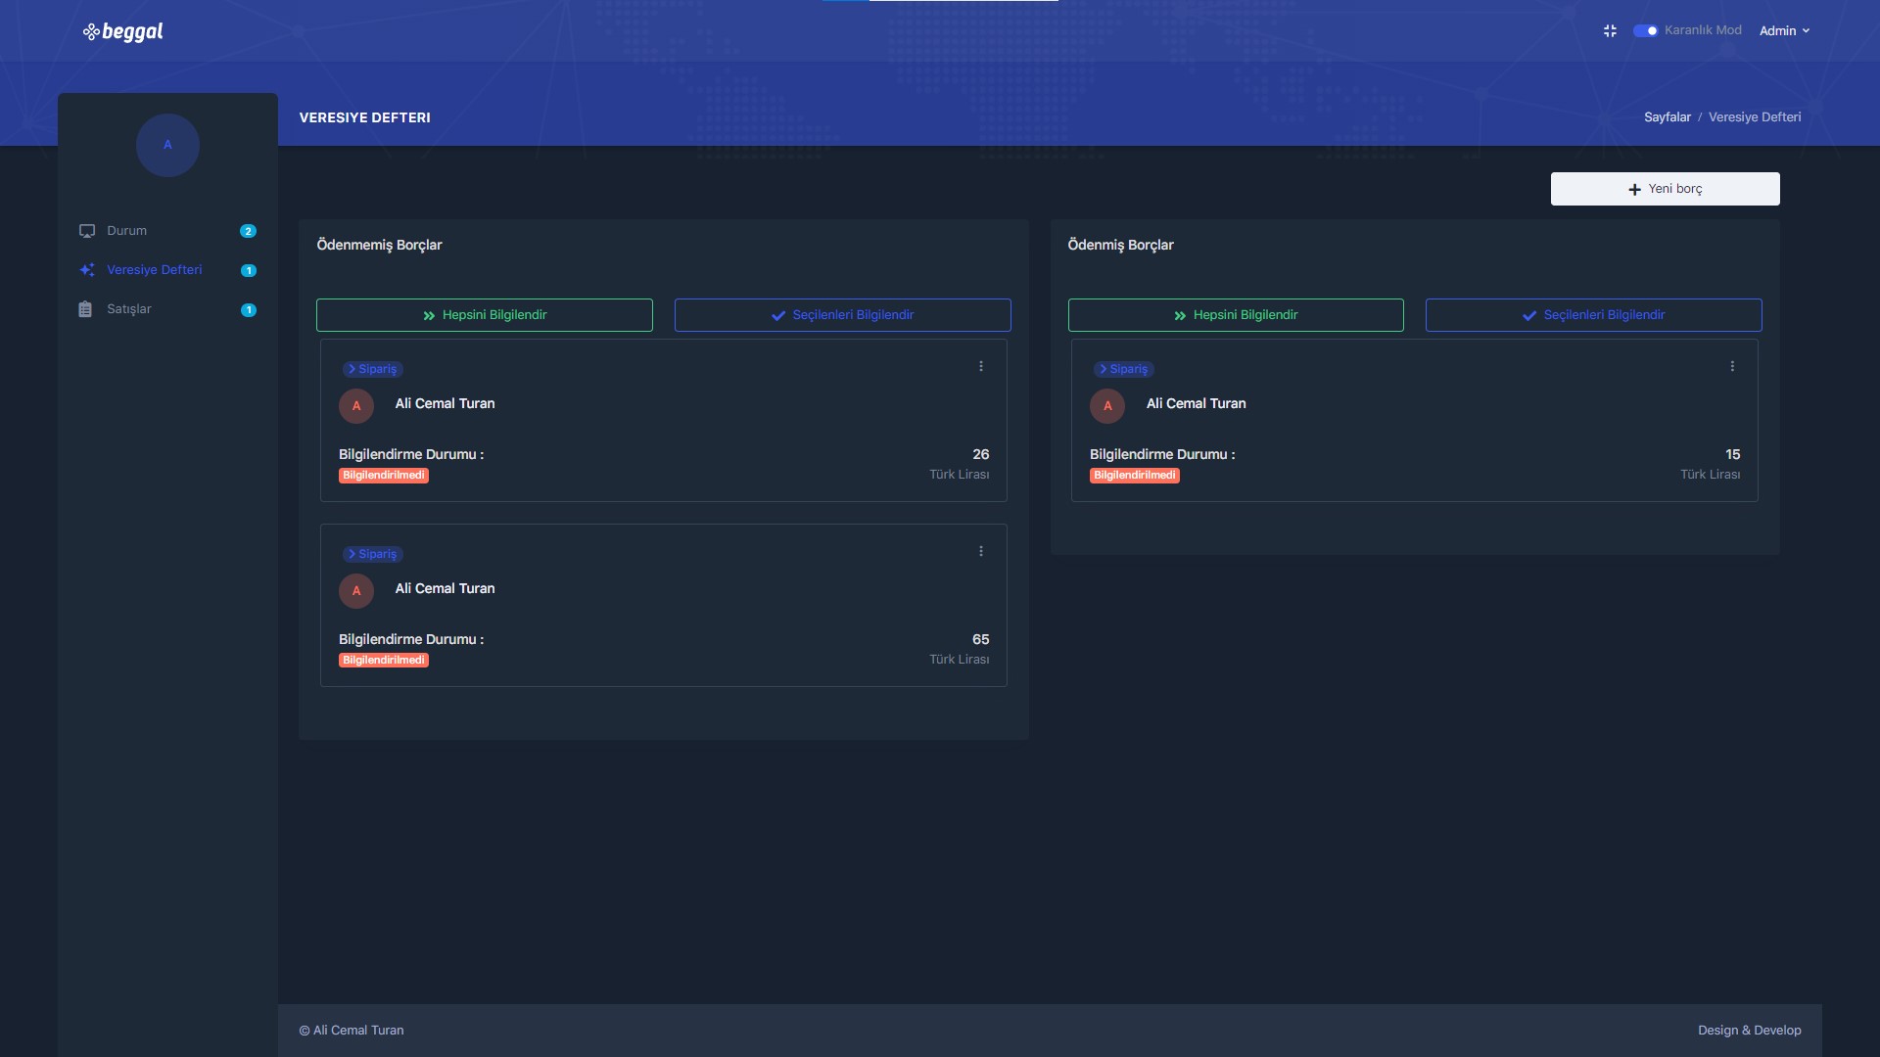The width and height of the screenshot is (1880, 1057).
Task: Click the beggal logo
Action: click(x=123, y=31)
